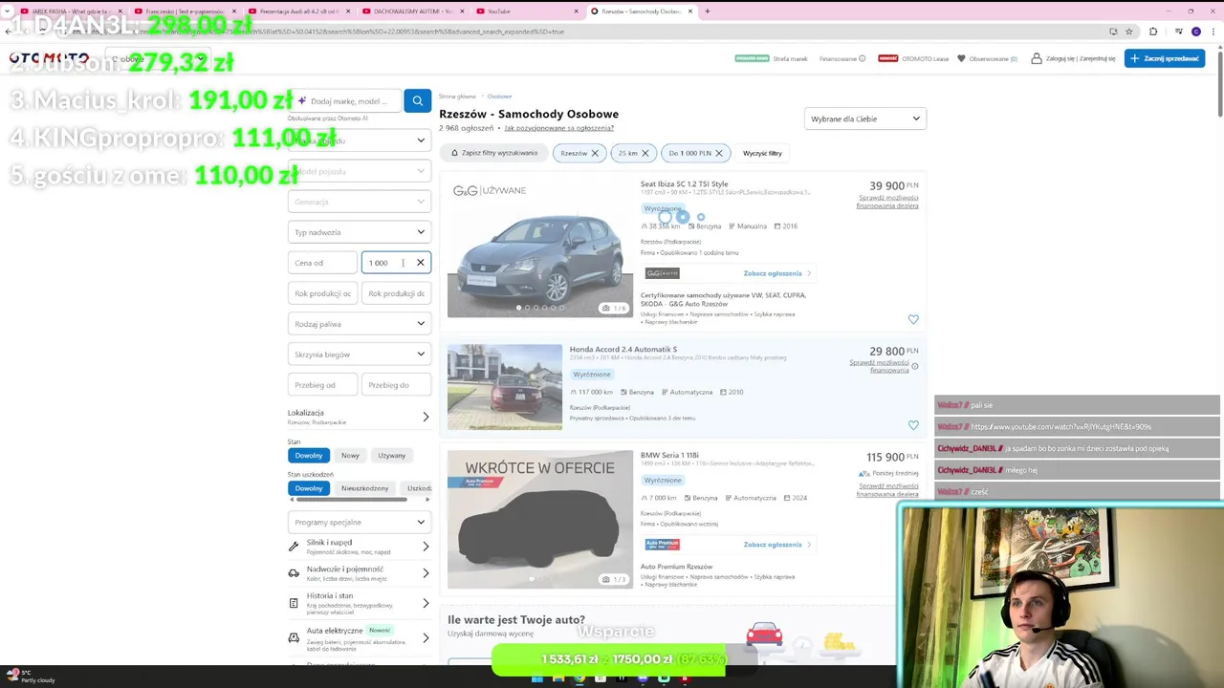1224x688 pixels.
Task: Click the Cena od input field
Action: pyautogui.click(x=322, y=263)
